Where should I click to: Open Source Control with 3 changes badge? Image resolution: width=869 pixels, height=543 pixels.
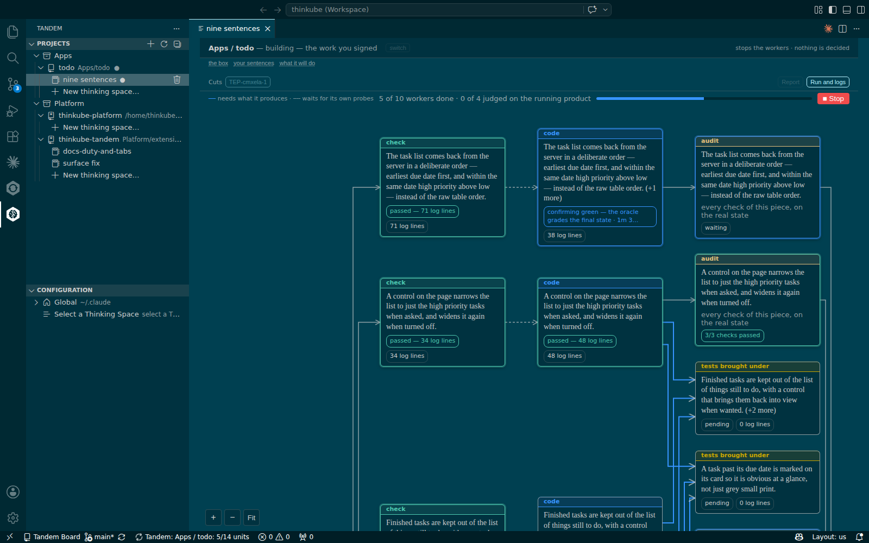13,84
